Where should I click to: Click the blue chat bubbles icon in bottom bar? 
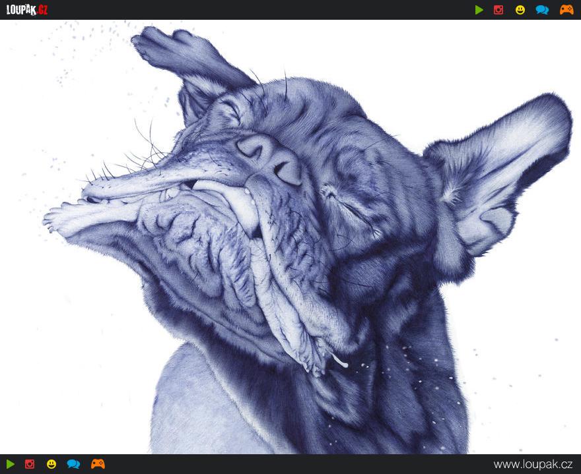point(73,464)
